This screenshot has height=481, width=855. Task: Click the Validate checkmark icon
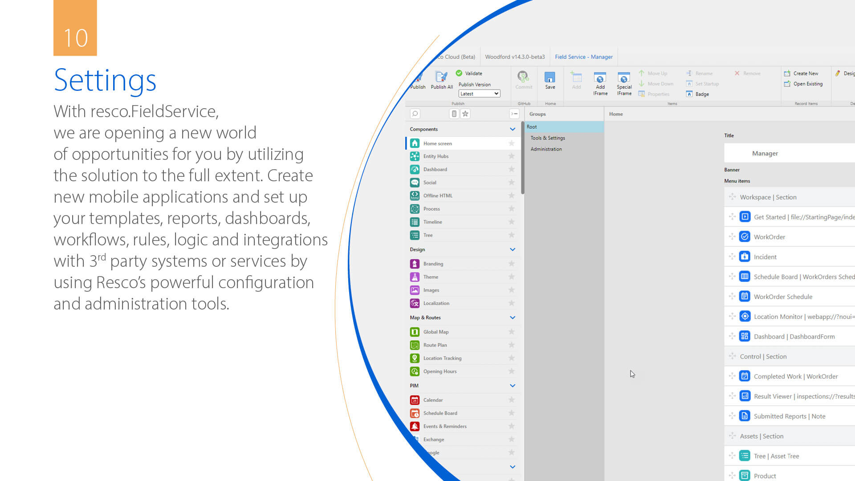coord(459,73)
